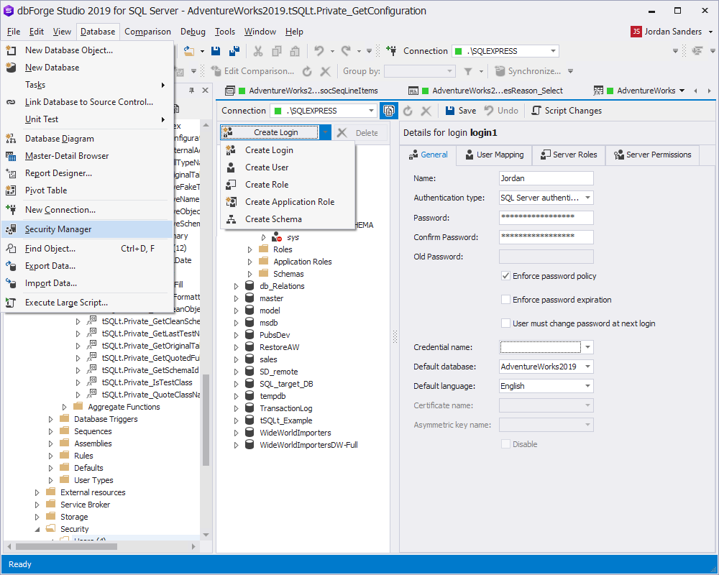Click the Name input field containing Jordan
This screenshot has width=719, height=575.
546,178
